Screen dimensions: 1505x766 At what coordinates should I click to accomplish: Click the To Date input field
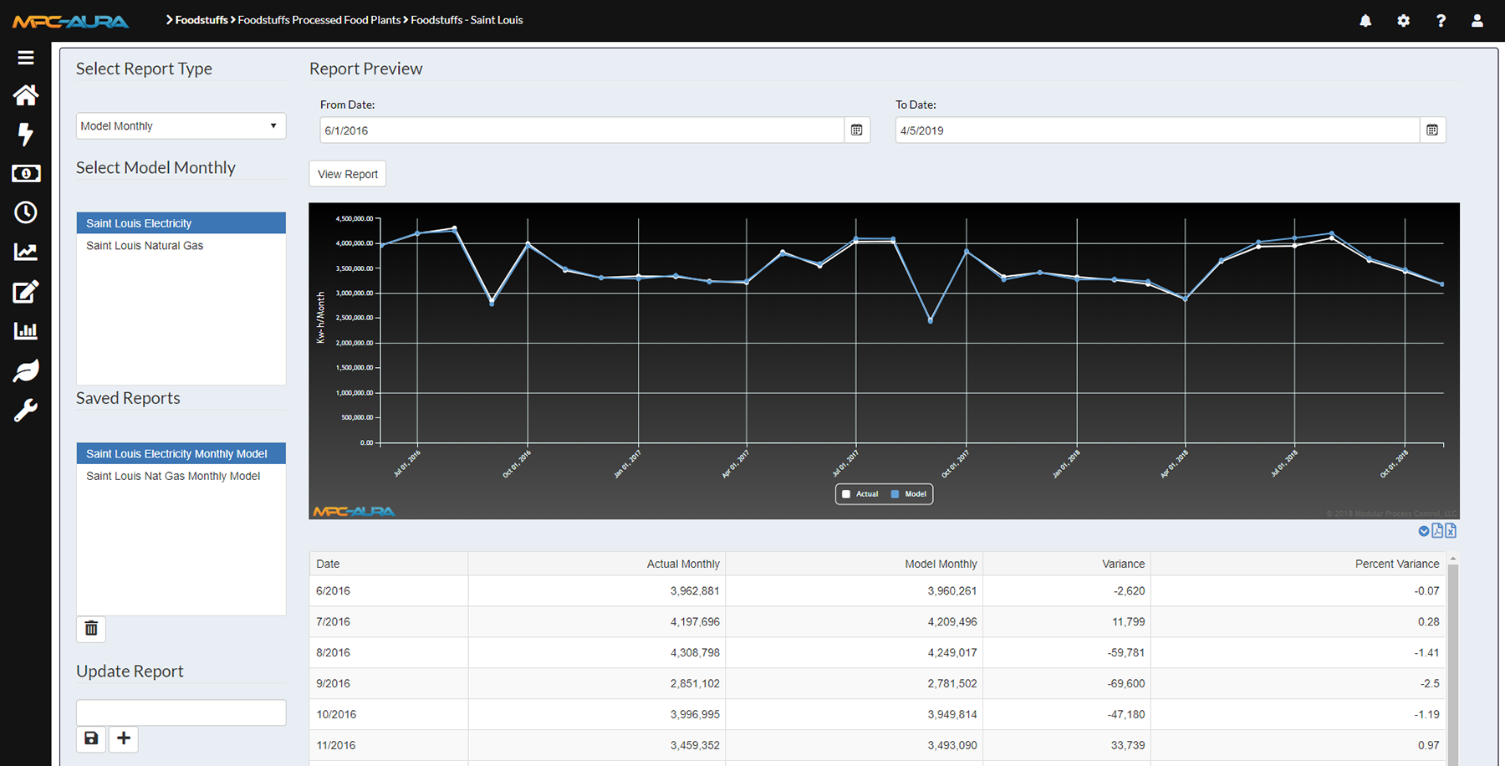[x=1157, y=130]
